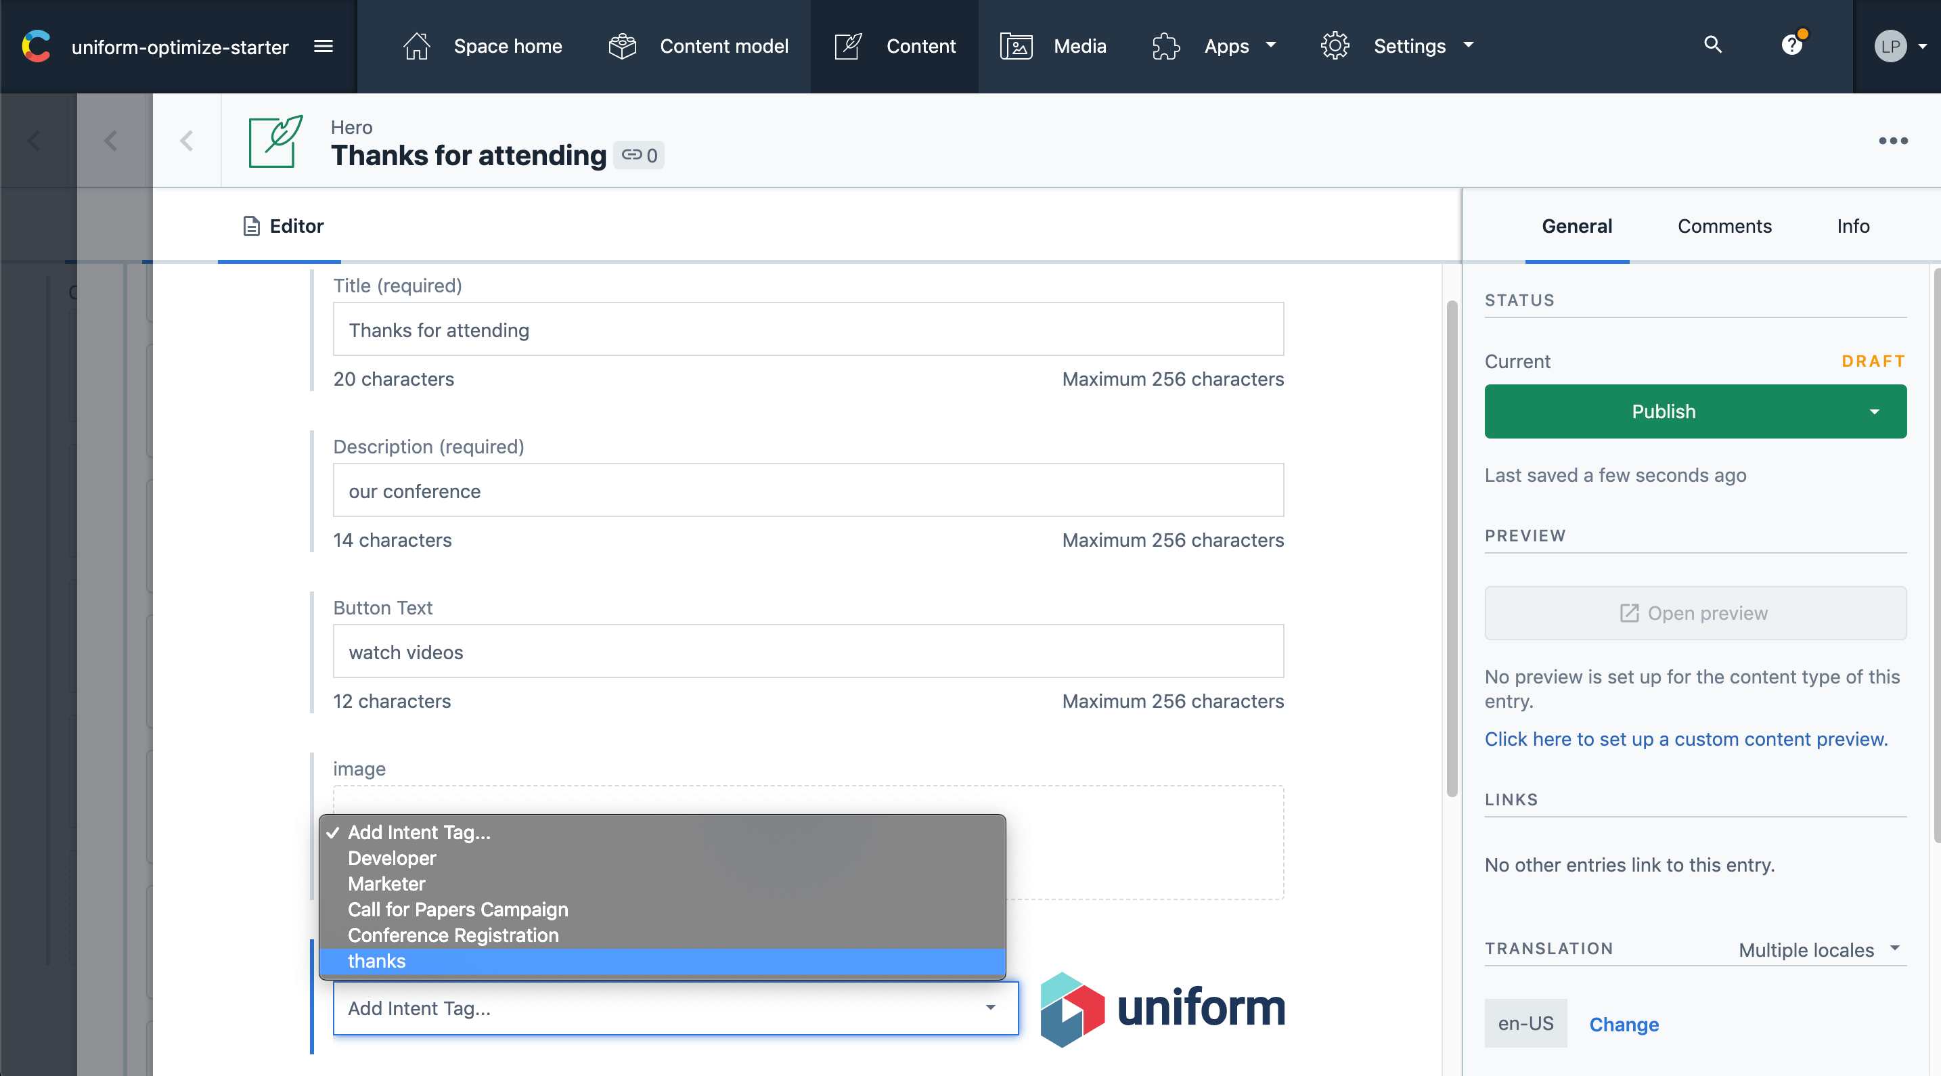
Task: Open the three-dots entry actions menu
Action: 1893,141
